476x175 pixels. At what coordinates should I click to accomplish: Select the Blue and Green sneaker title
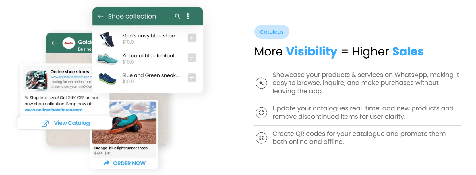point(150,75)
